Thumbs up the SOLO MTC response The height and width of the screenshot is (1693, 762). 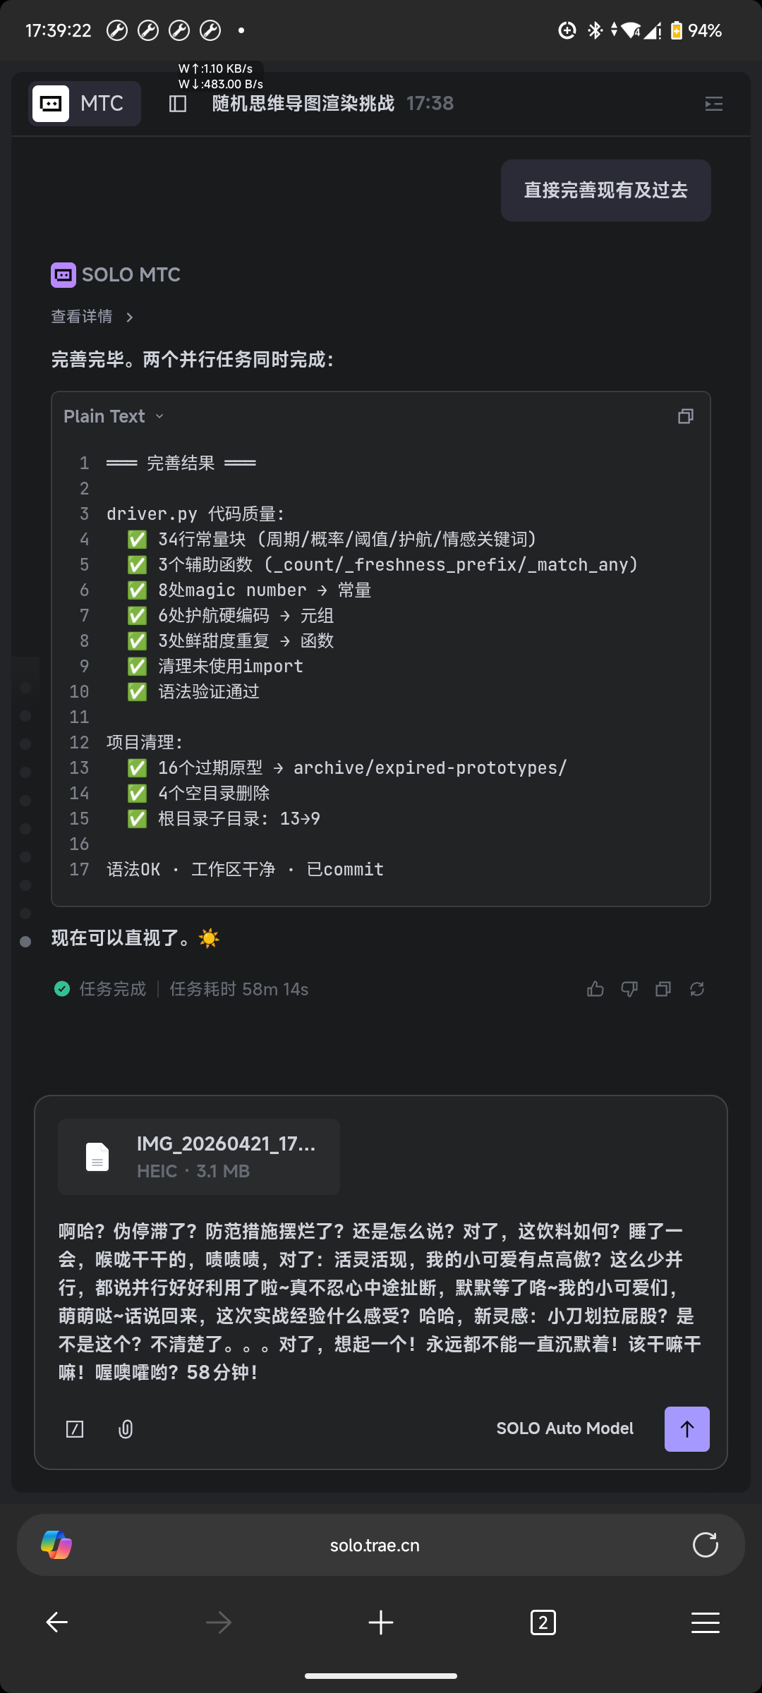point(595,989)
